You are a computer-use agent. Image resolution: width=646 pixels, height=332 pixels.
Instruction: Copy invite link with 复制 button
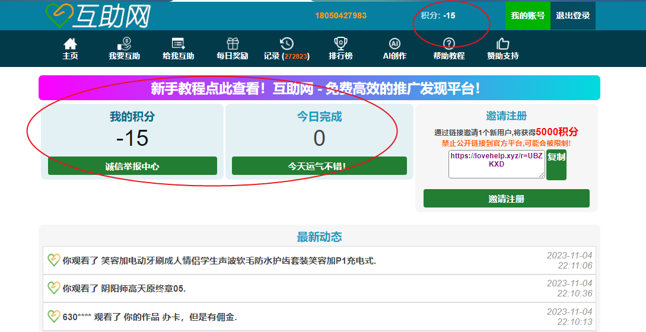[556, 165]
